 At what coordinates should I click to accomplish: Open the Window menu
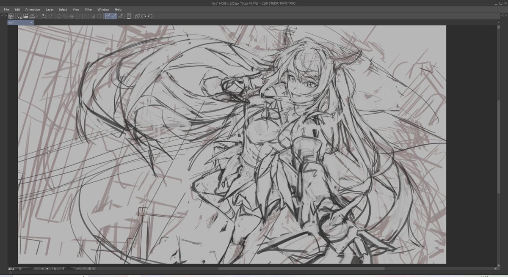(x=103, y=9)
